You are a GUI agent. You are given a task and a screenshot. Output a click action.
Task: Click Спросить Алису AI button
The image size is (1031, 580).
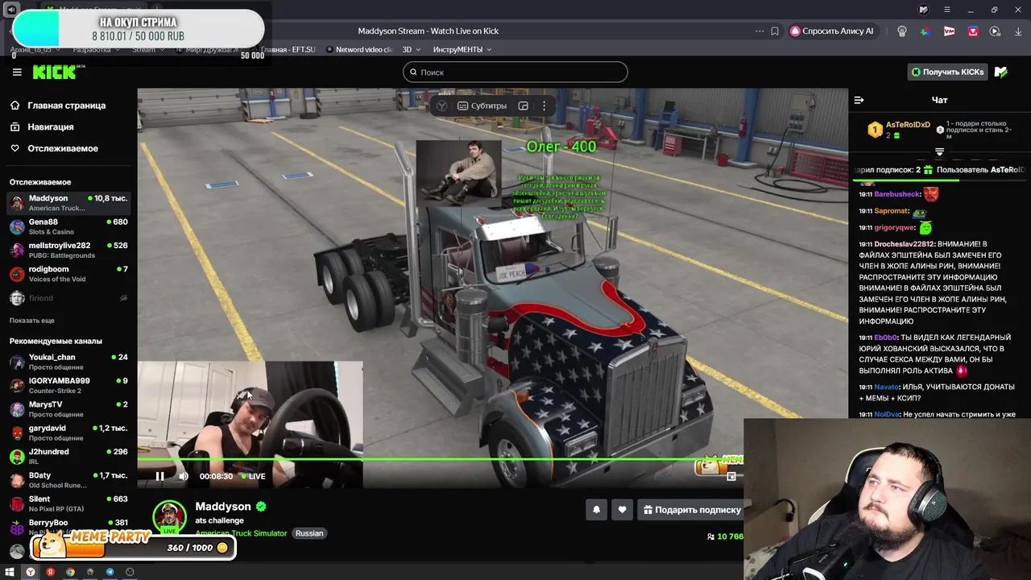[832, 31]
